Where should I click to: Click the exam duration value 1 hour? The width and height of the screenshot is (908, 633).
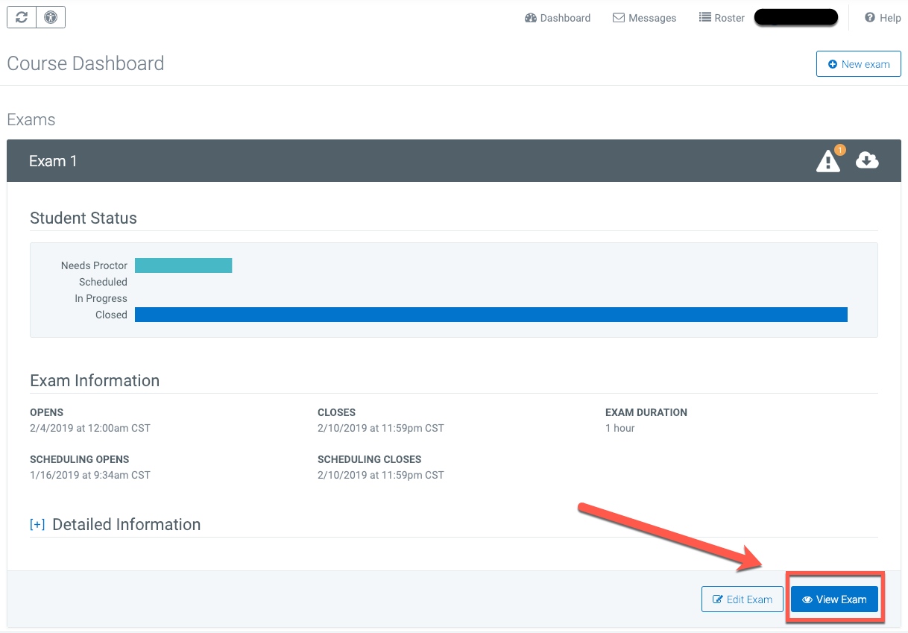tap(620, 428)
